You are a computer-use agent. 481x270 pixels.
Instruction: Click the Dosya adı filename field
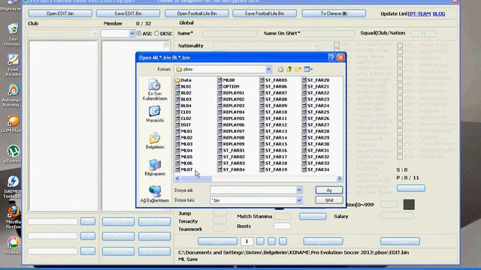click(253, 190)
